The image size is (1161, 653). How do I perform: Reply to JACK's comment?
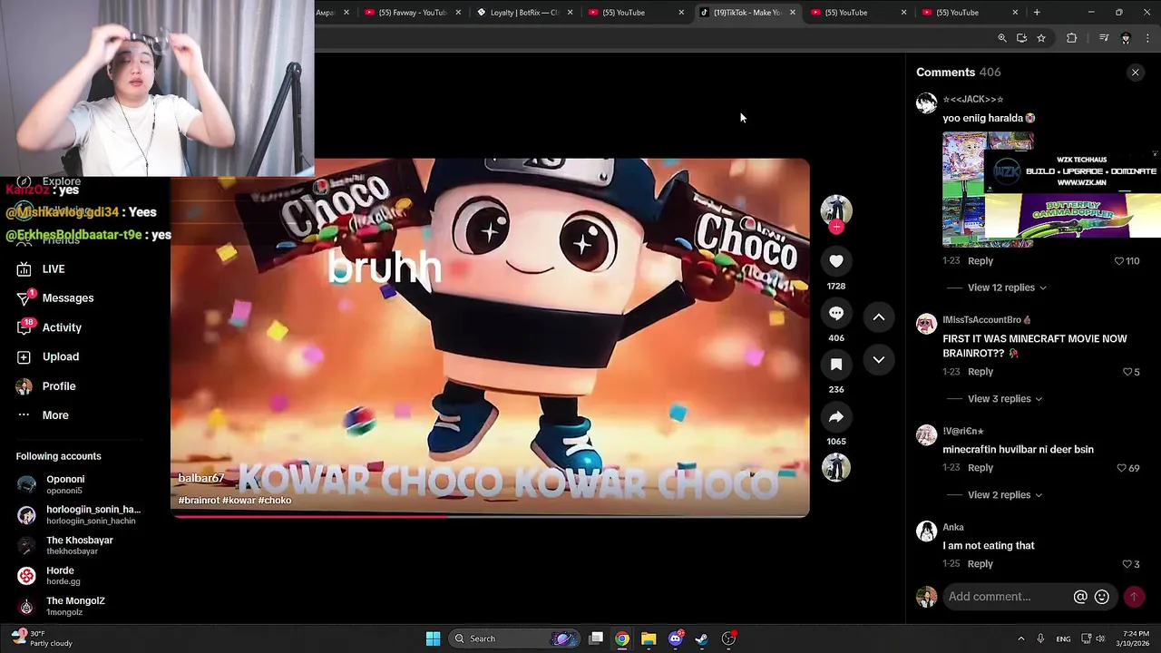pyautogui.click(x=981, y=261)
